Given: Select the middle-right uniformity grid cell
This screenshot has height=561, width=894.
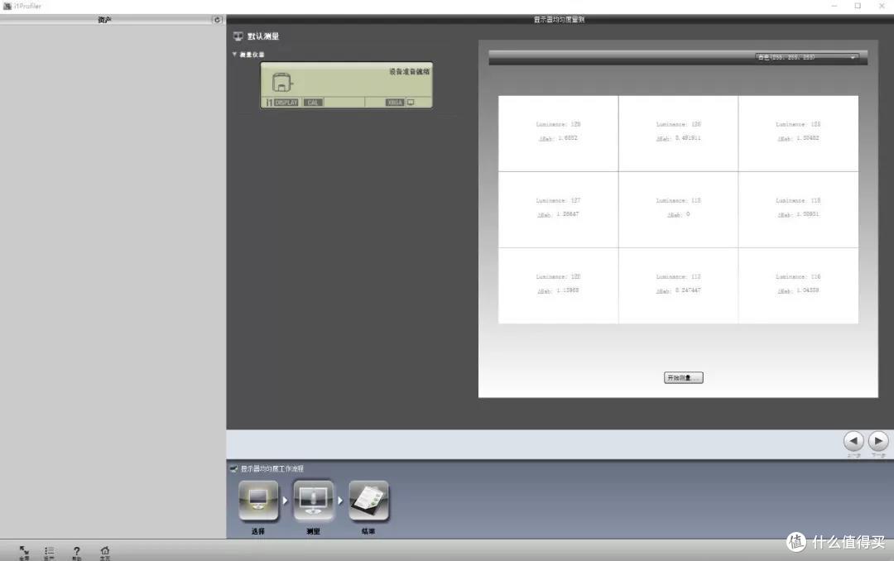Looking at the screenshot, I should tap(798, 209).
